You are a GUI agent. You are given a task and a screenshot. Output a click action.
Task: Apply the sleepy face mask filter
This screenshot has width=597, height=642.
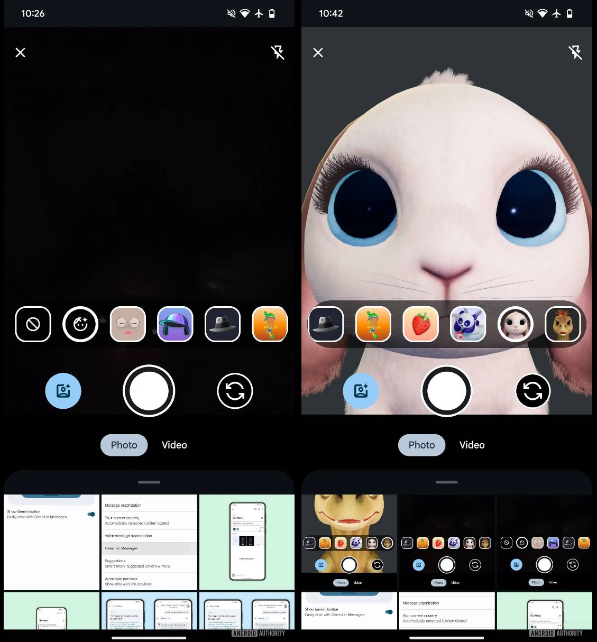point(127,324)
